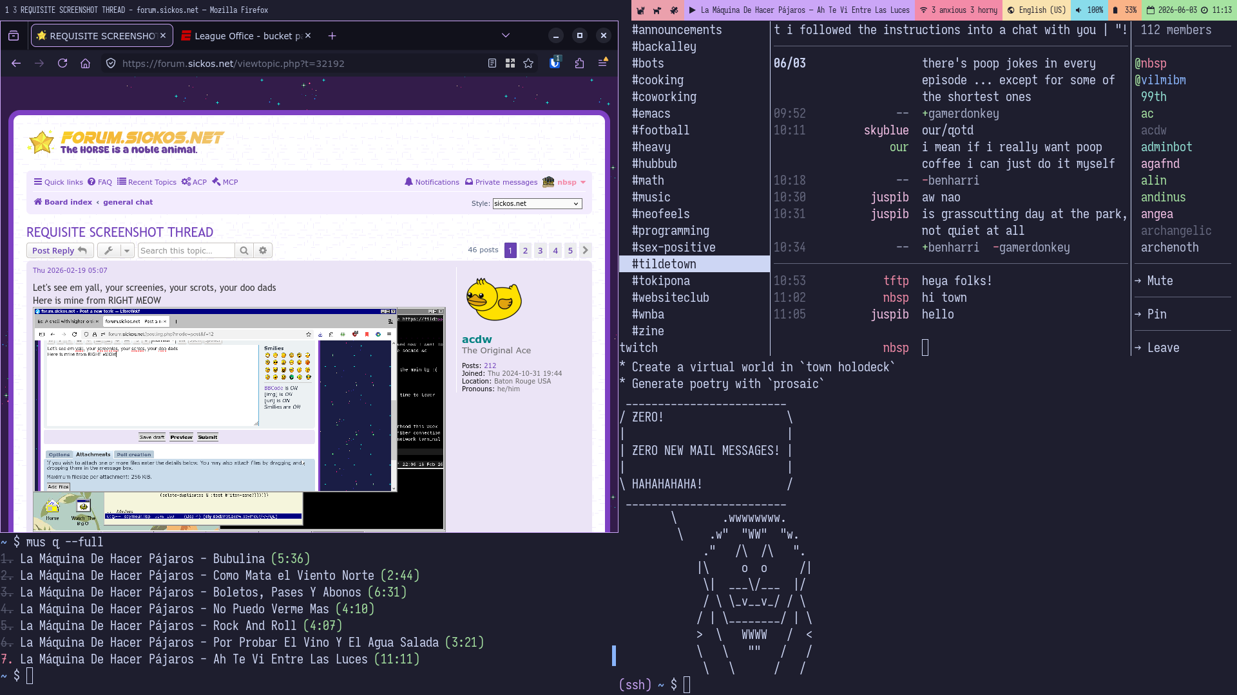
Task: Go to general chat forum
Action: (128, 202)
